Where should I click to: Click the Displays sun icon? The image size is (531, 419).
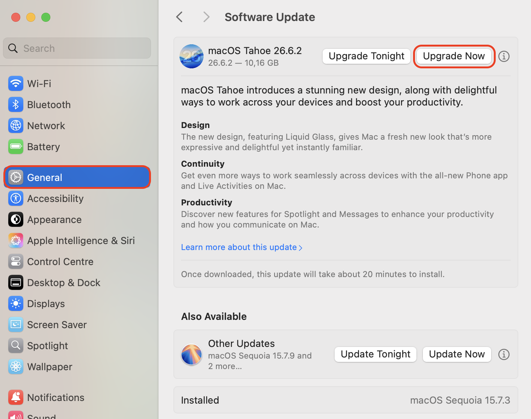16,303
